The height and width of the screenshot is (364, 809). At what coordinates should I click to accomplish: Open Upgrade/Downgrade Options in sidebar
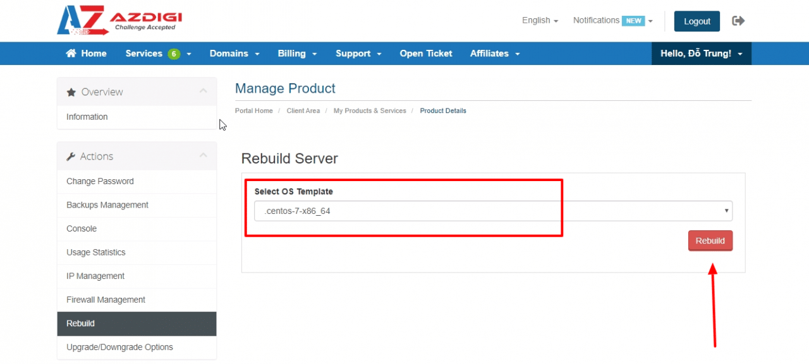click(x=119, y=347)
